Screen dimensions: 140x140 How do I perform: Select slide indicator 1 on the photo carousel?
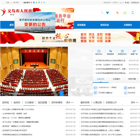(61, 93)
